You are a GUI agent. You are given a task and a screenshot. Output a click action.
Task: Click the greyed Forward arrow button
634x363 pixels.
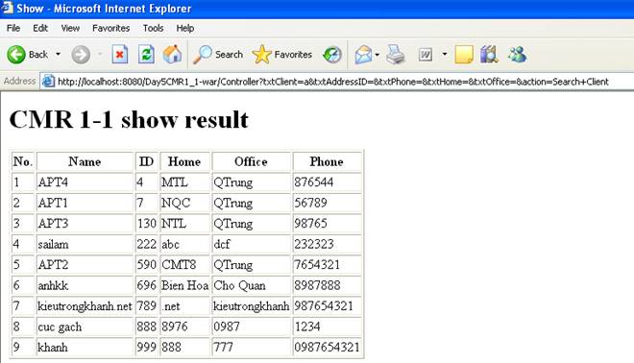(x=81, y=55)
